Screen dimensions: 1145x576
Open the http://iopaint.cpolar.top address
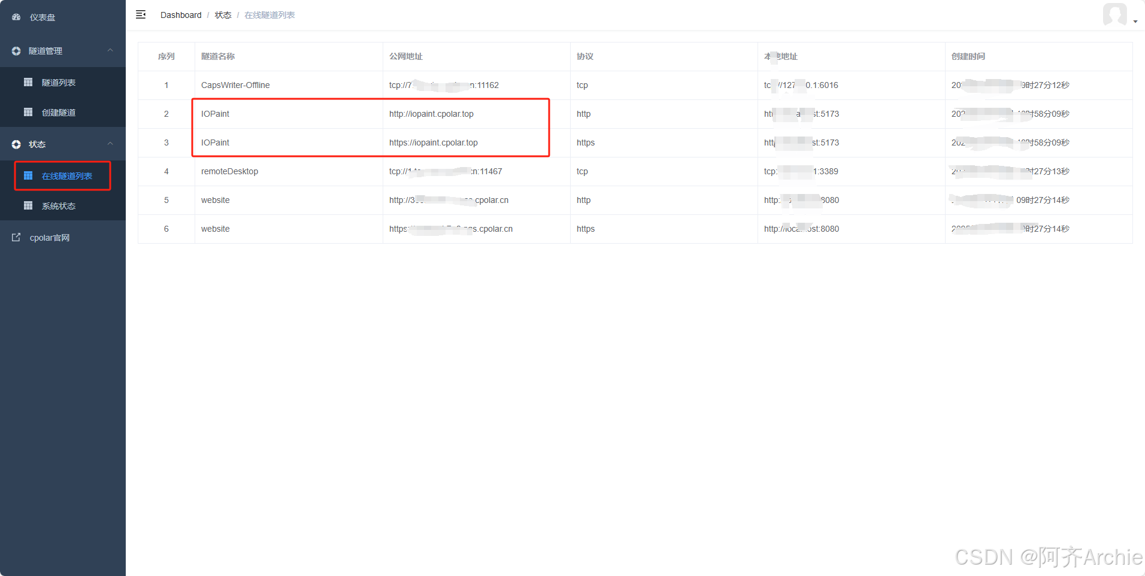431,114
